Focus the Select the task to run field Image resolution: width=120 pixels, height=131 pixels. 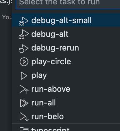[68, 4]
